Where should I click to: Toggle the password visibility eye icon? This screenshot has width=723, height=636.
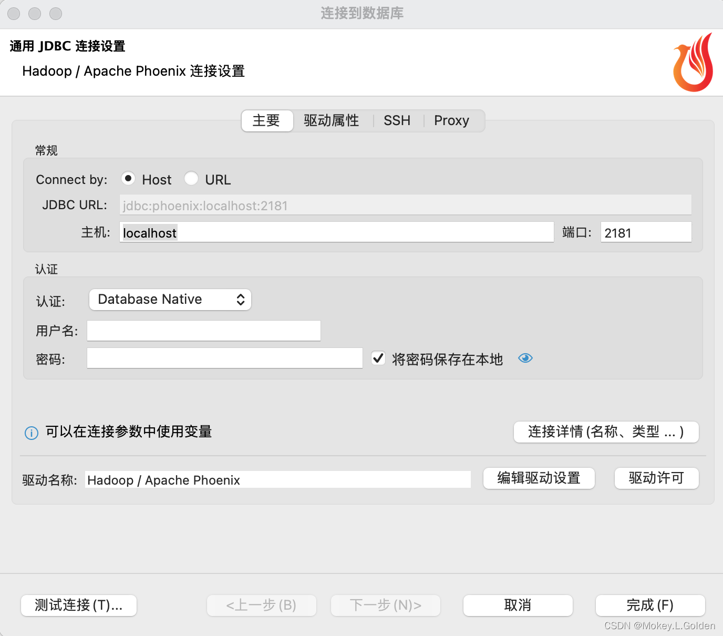pos(525,358)
